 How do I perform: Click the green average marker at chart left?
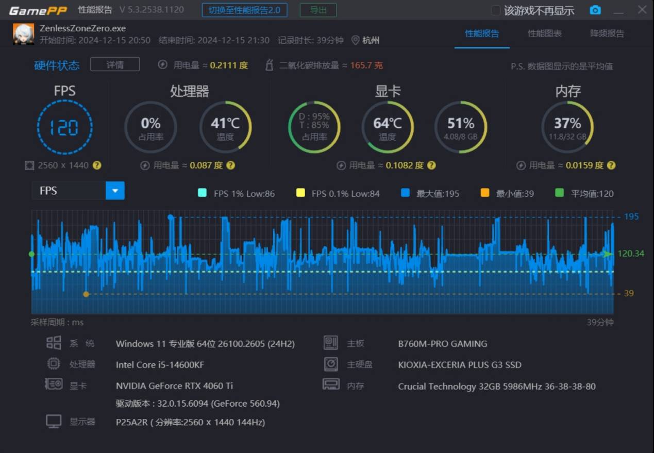31,254
